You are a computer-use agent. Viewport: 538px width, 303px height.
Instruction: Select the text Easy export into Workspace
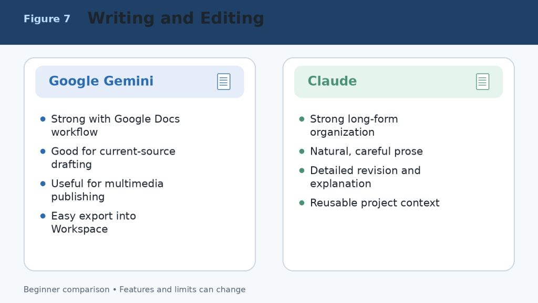click(94, 223)
